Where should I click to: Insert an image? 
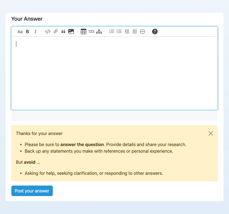point(71,31)
